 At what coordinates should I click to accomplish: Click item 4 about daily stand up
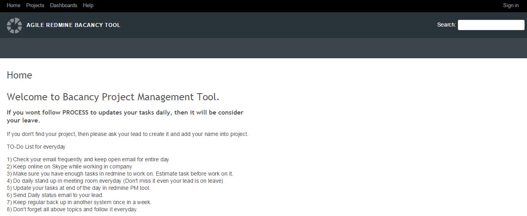(x=115, y=181)
